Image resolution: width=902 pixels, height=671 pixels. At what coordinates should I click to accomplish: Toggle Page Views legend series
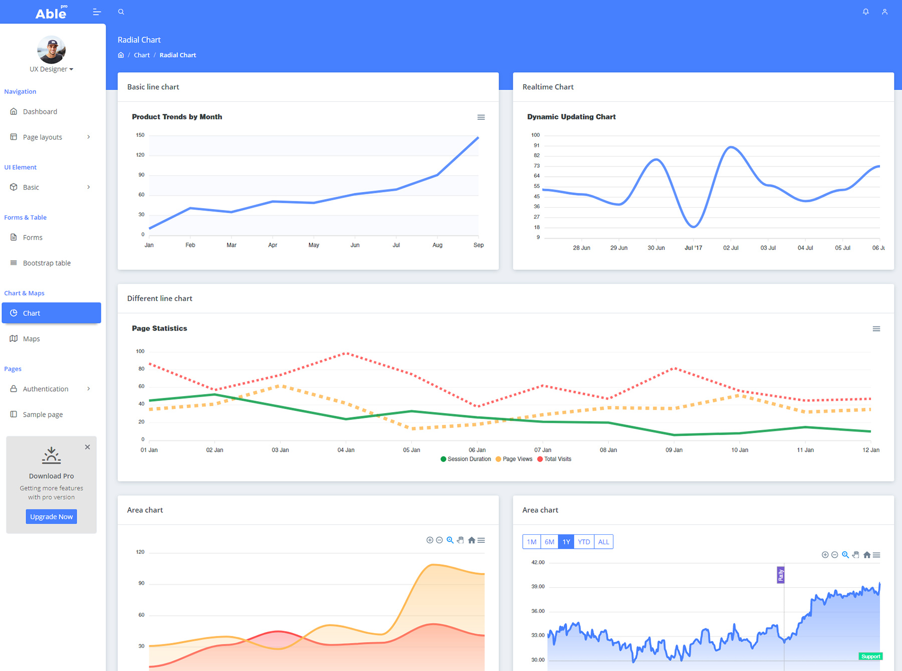tap(514, 459)
